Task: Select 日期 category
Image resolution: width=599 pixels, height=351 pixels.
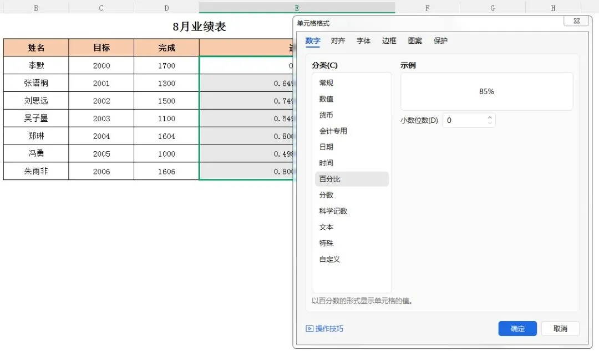Action: click(352, 147)
